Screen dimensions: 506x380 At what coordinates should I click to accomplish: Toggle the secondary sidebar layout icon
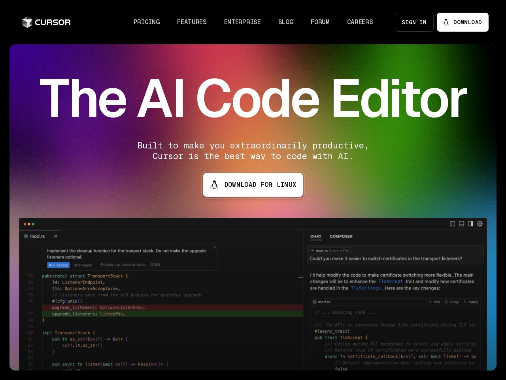[x=470, y=224]
